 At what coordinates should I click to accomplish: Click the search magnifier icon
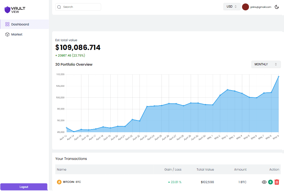click(x=59, y=7)
